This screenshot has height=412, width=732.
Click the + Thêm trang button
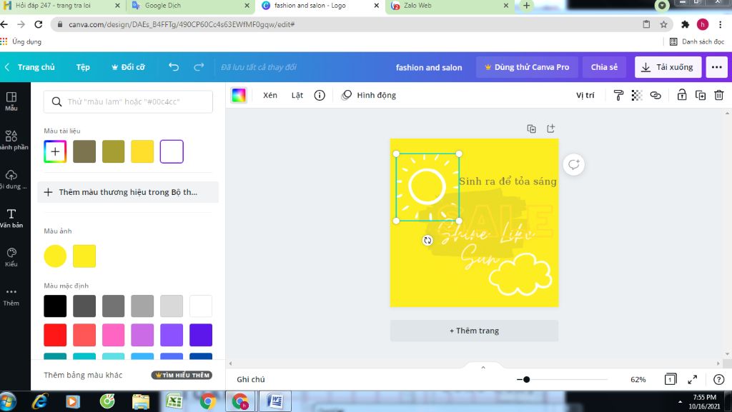click(475, 331)
